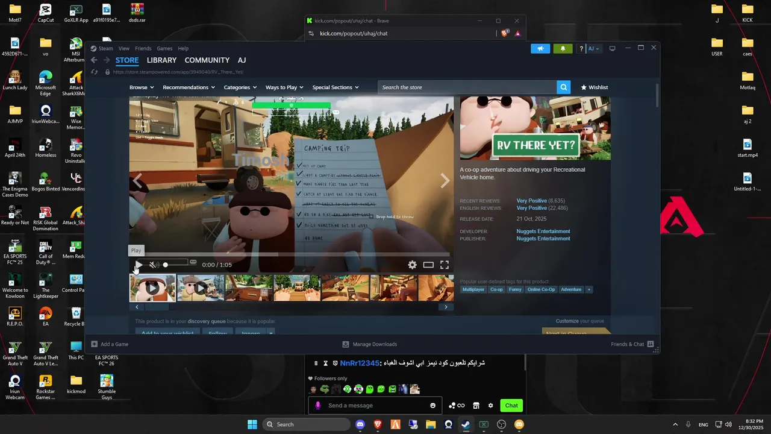Click the Adventure tag

(571, 289)
